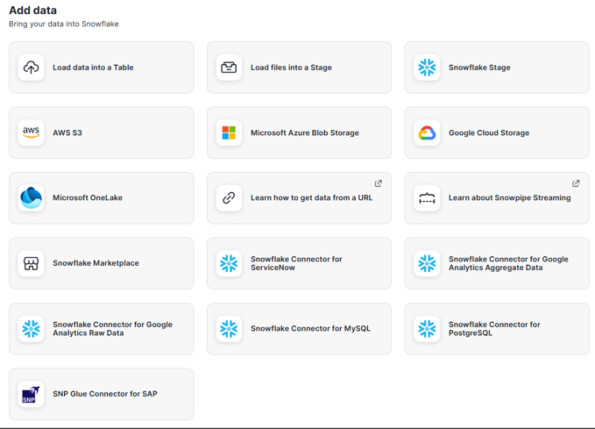Select Connector for Google Analytics Aggregate Data label
595x429 pixels.
[508, 263]
